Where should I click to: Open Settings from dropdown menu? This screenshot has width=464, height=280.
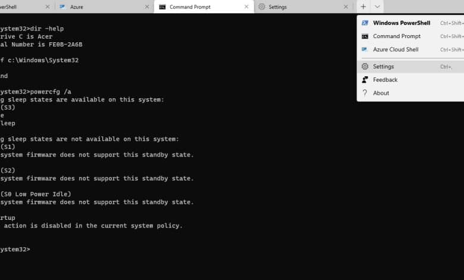410,67
